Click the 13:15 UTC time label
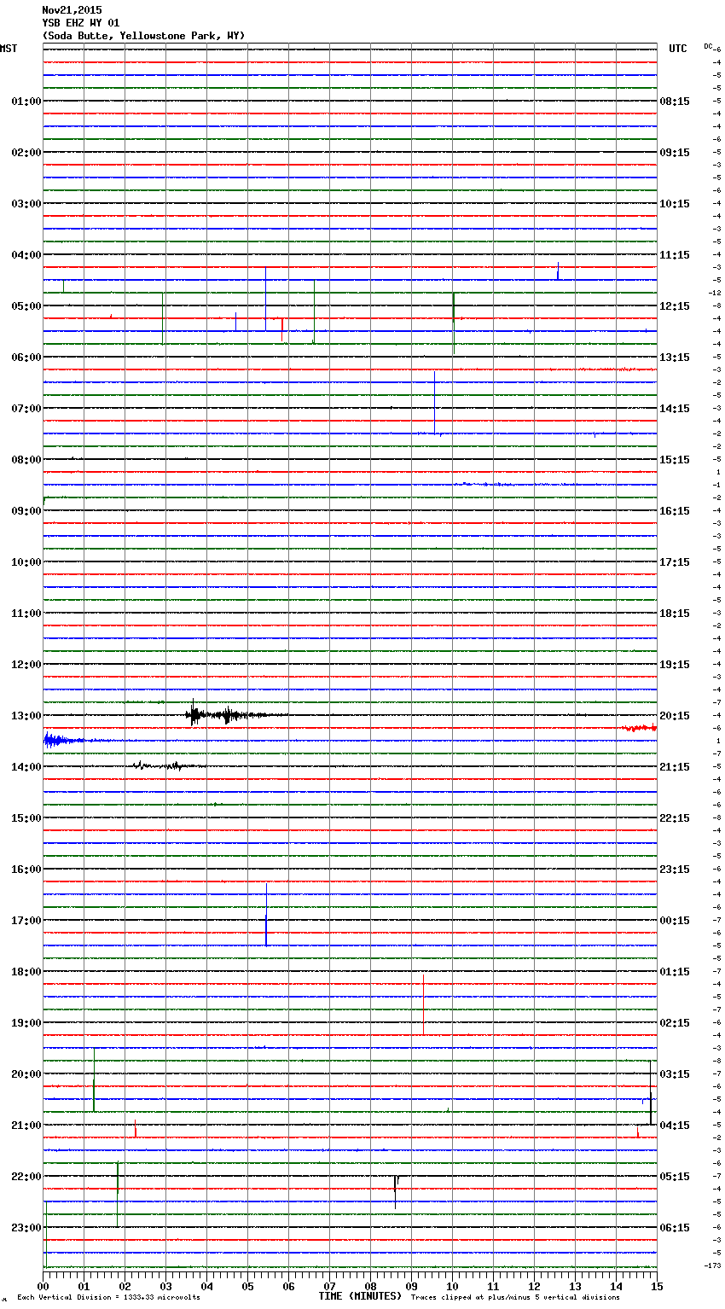725x1309 pixels. click(x=675, y=358)
